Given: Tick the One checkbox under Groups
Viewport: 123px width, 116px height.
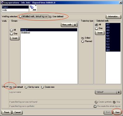Looking at the screenshot, I should (11, 34).
